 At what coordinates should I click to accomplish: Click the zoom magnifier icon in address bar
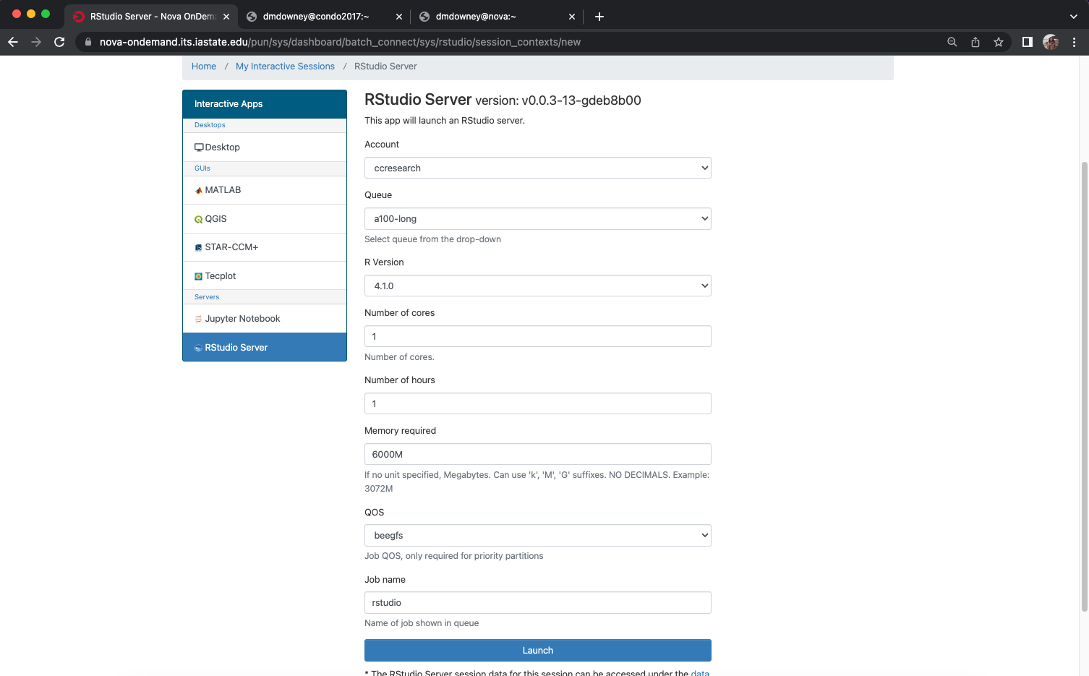(x=952, y=42)
